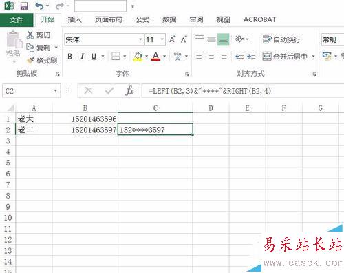The image size is (344, 273).
Task: Toggle italic formatting
Action: 82,57
